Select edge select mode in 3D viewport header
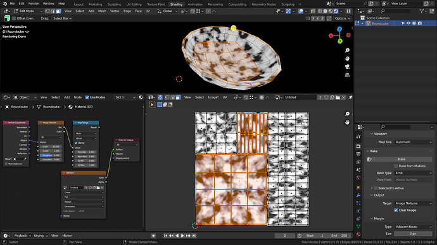Image resolution: width=437 pixels, height=245 pixels. (x=53, y=11)
